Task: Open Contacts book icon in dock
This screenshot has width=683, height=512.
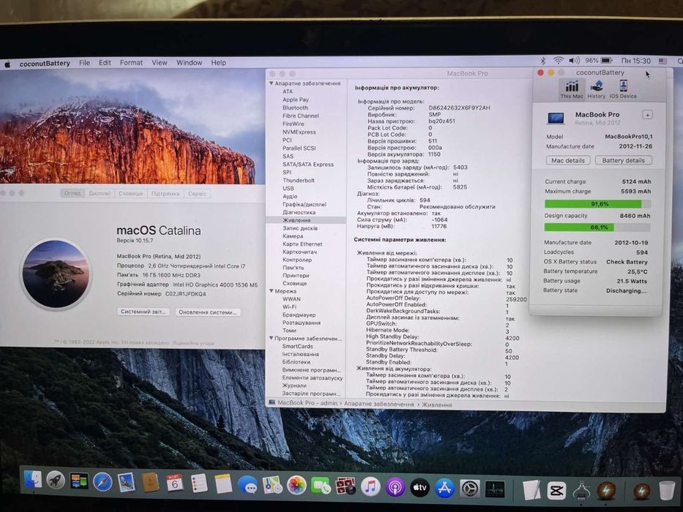Action: pos(150,483)
